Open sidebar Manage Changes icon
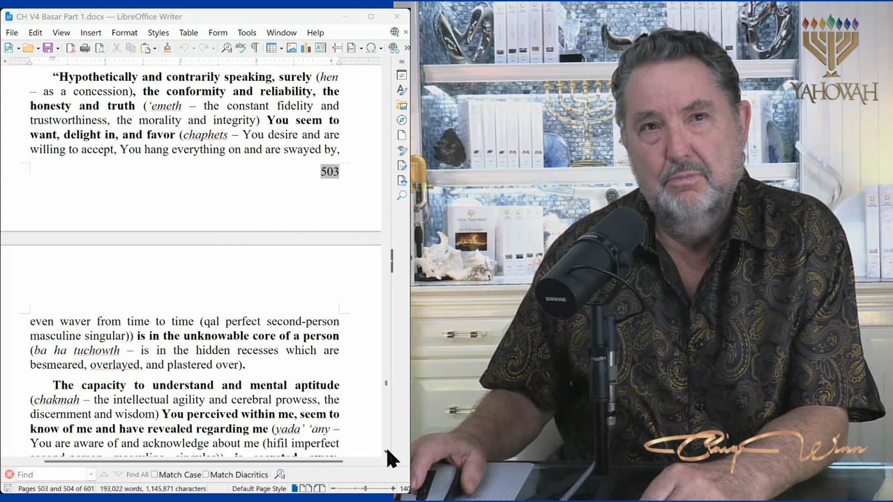This screenshot has height=502, width=893. [x=402, y=166]
